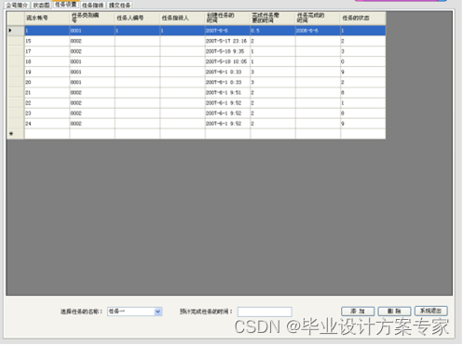
Task: Click the row selector for row 23
Action: tap(16, 113)
